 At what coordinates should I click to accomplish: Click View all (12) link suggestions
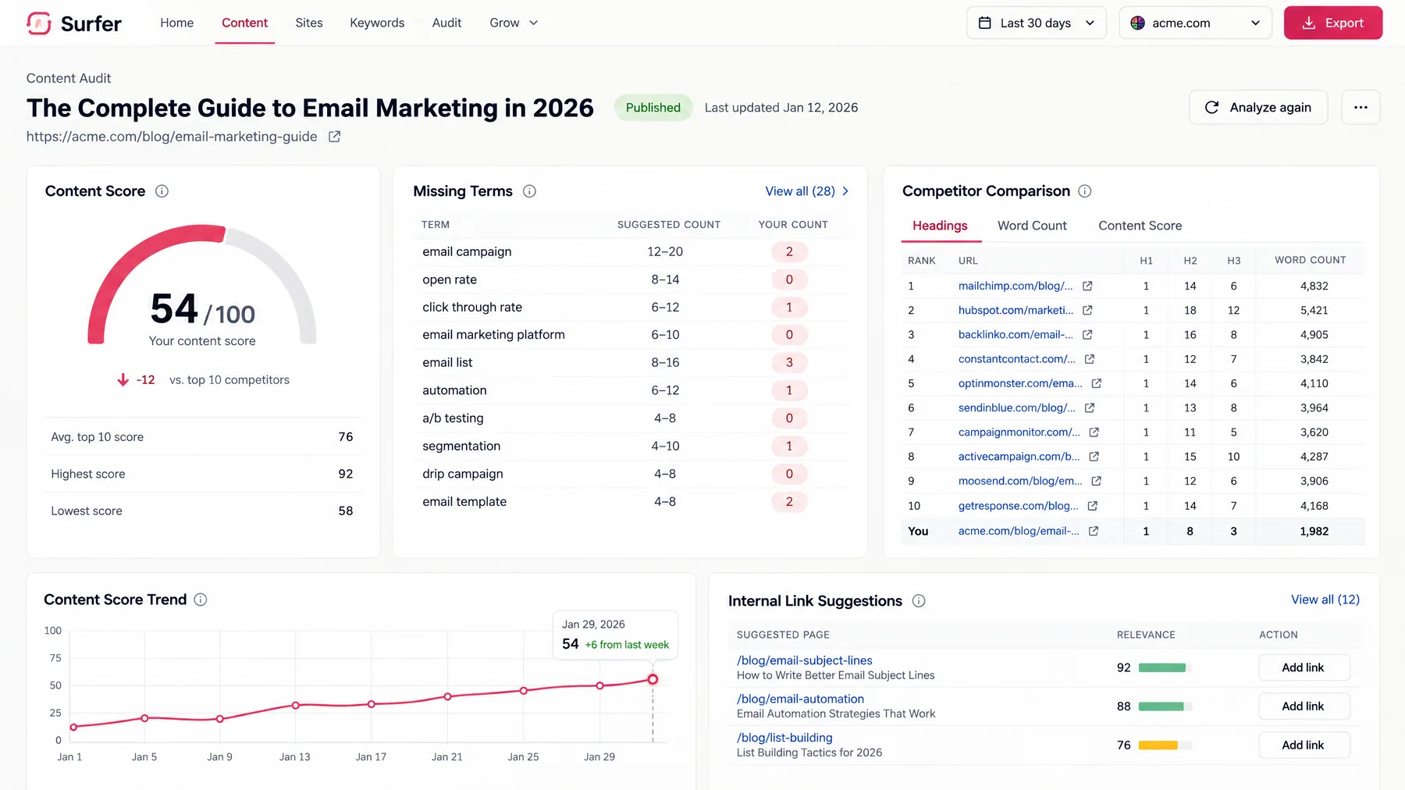pyautogui.click(x=1325, y=600)
